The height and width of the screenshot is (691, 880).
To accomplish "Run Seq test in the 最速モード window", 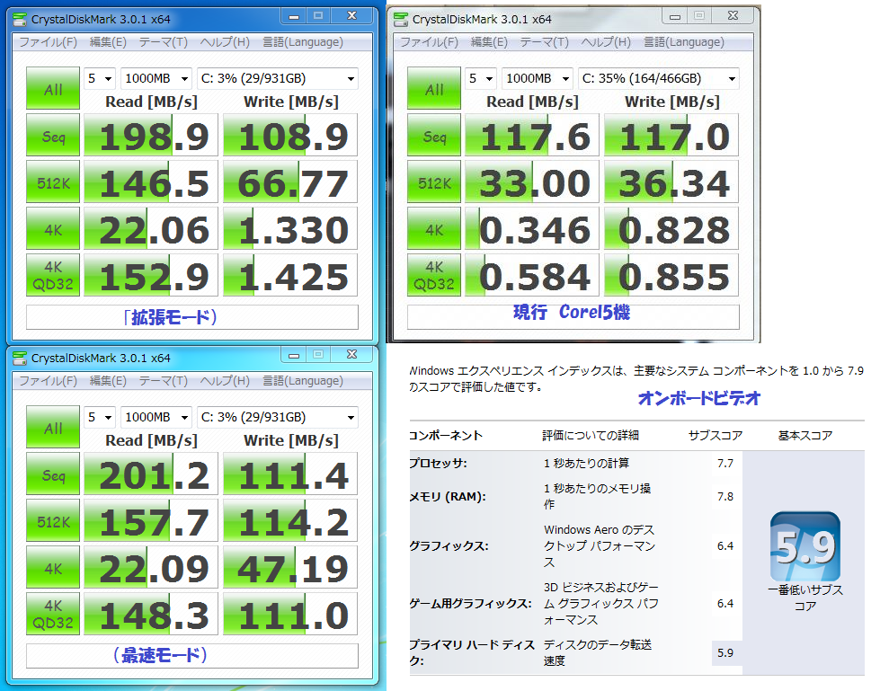I will tap(53, 474).
